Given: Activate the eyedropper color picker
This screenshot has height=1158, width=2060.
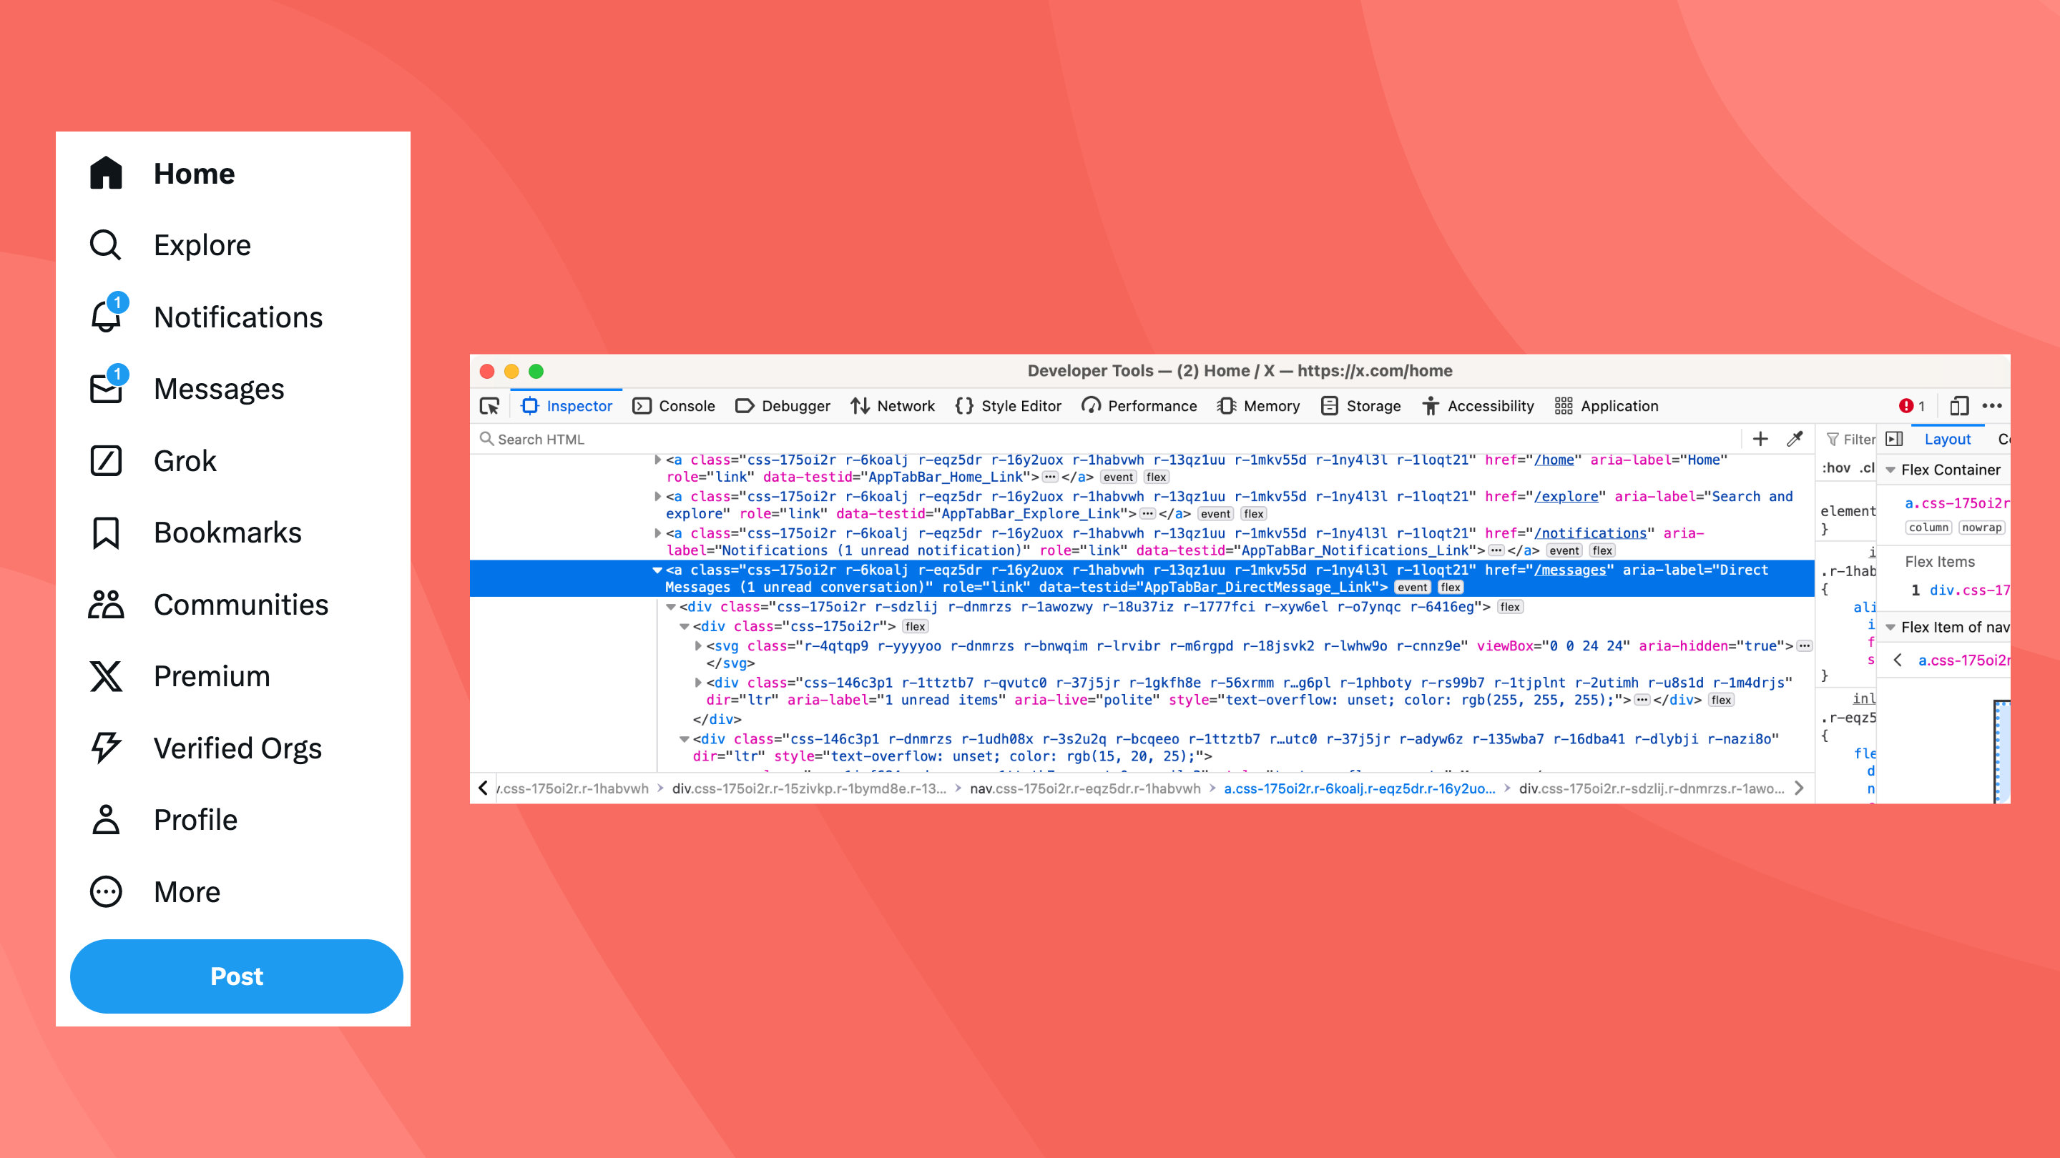Looking at the screenshot, I should click(1795, 439).
